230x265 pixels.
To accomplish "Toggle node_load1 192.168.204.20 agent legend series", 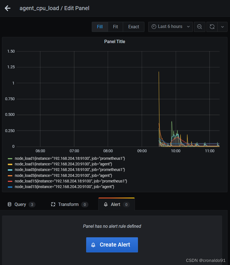I will coord(63,164).
